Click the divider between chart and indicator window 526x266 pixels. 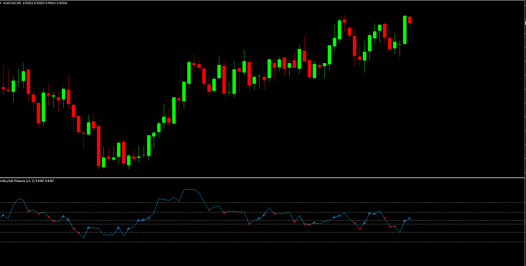(251, 178)
